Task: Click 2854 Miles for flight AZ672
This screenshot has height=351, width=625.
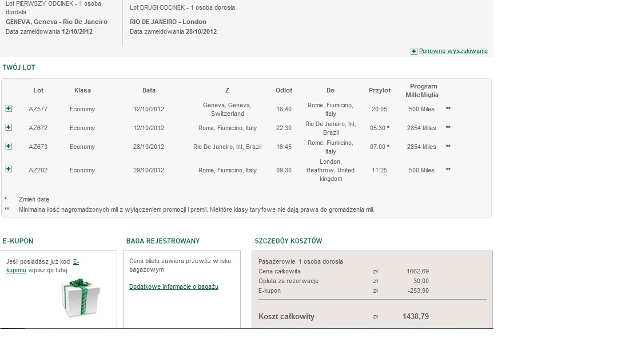Action: [x=421, y=128]
